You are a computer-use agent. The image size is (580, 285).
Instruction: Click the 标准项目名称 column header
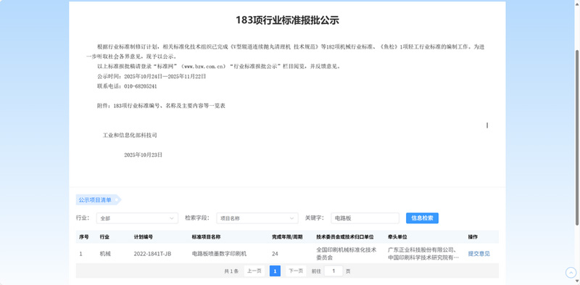(206, 237)
